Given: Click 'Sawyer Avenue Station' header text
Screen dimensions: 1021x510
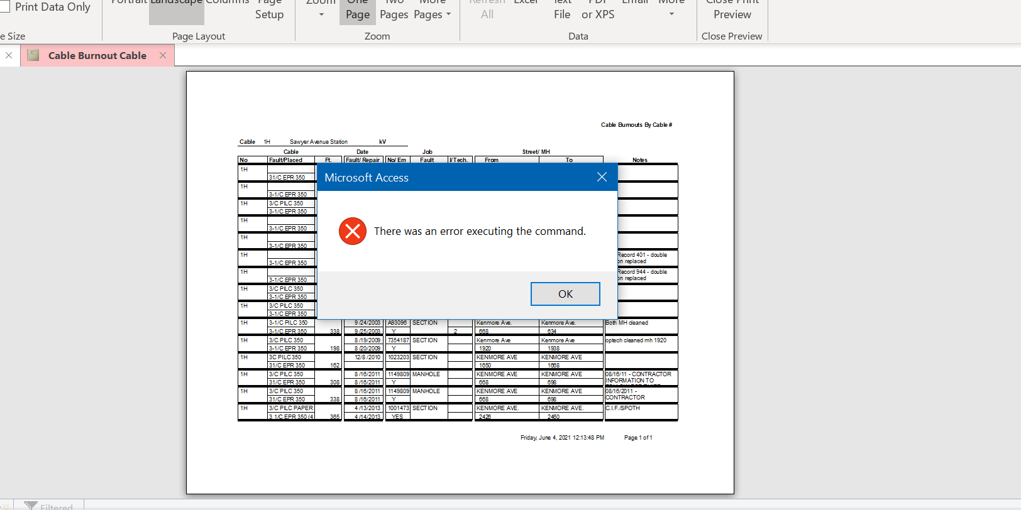Looking at the screenshot, I should click(x=318, y=142).
